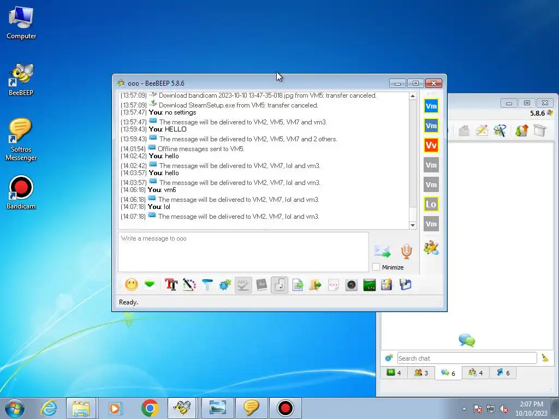This screenshot has width=559, height=419.
Task: Click the broom clear-search icon
Action: pyautogui.click(x=545, y=358)
